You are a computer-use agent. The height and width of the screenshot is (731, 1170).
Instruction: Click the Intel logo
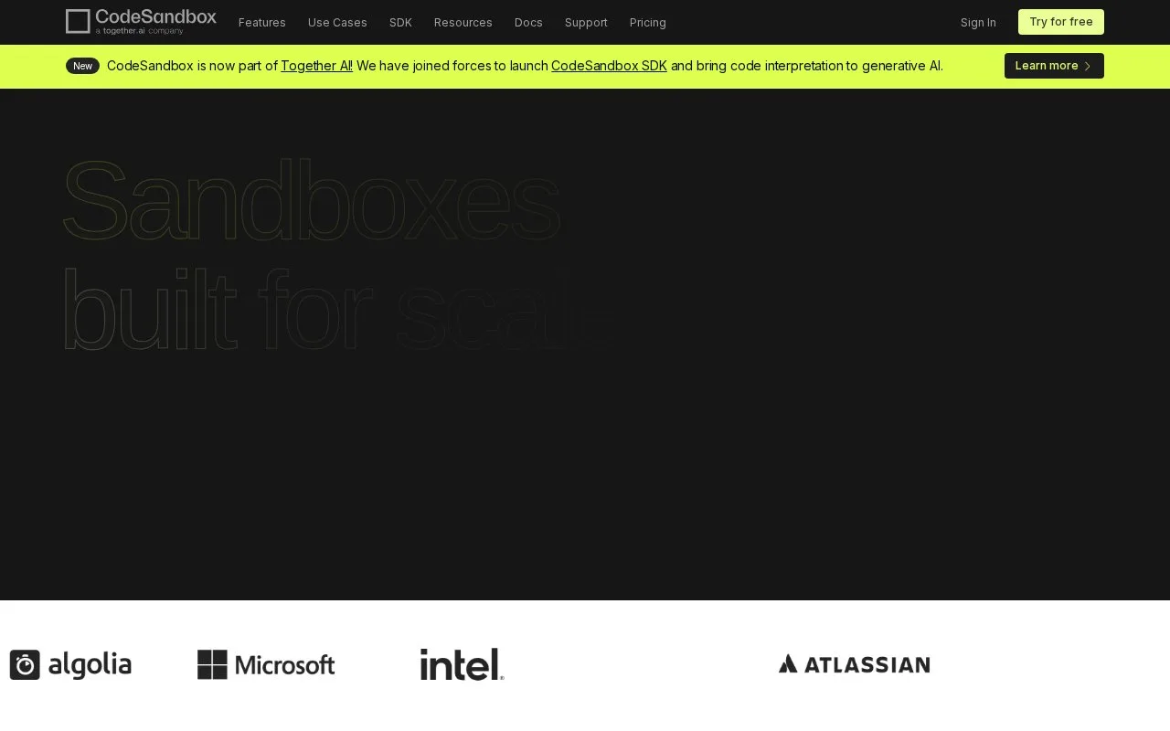pos(463,664)
